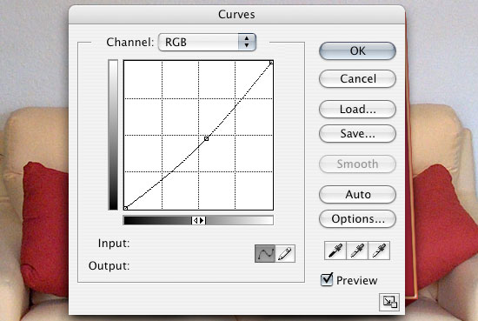Click the vertical output gradient bar
Screen dimensions: 478x321
click(x=113, y=135)
